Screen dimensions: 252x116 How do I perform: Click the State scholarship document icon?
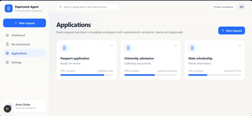(x=192, y=48)
